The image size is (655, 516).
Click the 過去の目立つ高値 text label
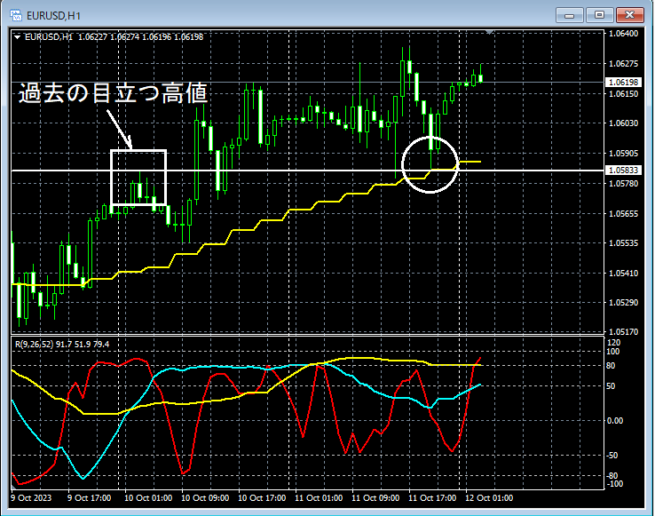coord(114,93)
